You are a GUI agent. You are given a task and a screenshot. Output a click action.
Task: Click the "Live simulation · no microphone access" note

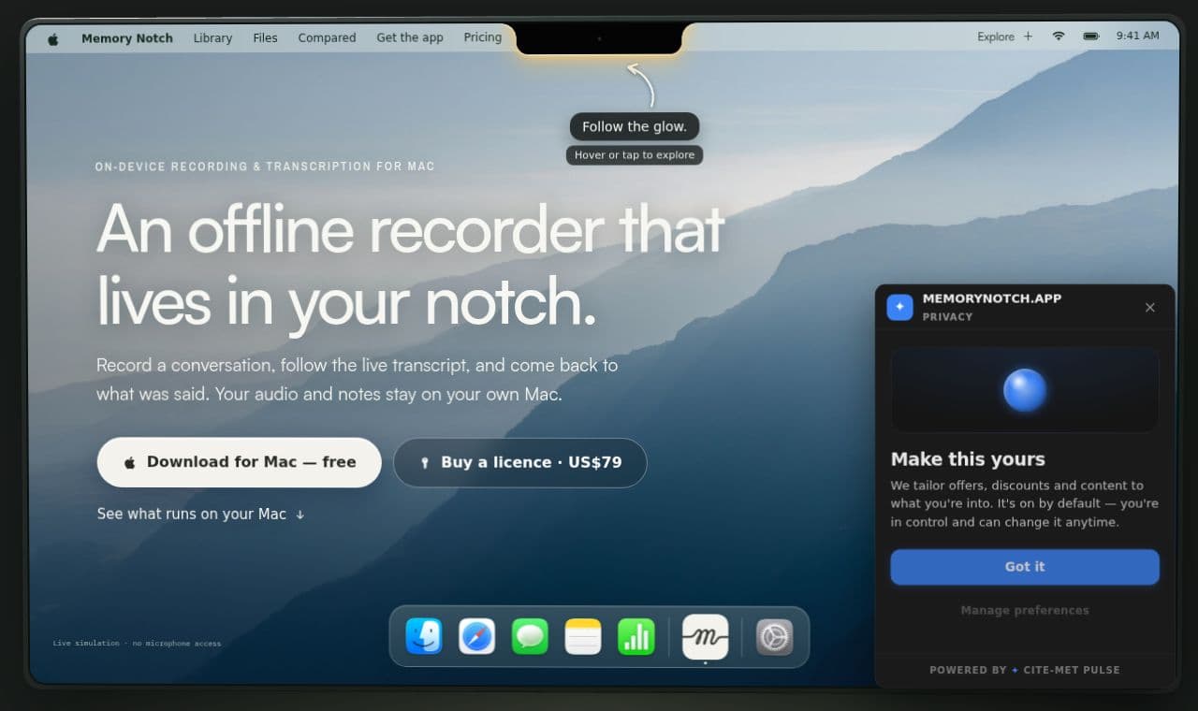137,643
